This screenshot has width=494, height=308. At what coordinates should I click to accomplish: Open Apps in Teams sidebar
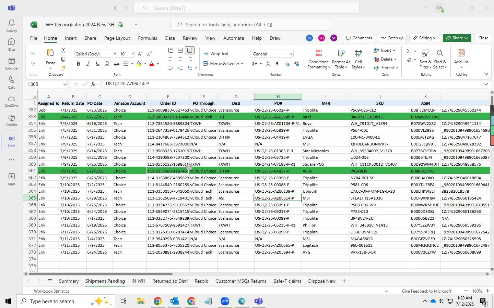click(11, 179)
